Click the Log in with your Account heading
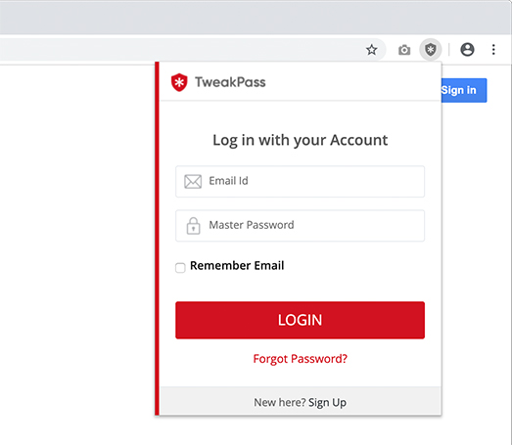Image resolution: width=512 pixels, height=445 pixels. pos(301,140)
